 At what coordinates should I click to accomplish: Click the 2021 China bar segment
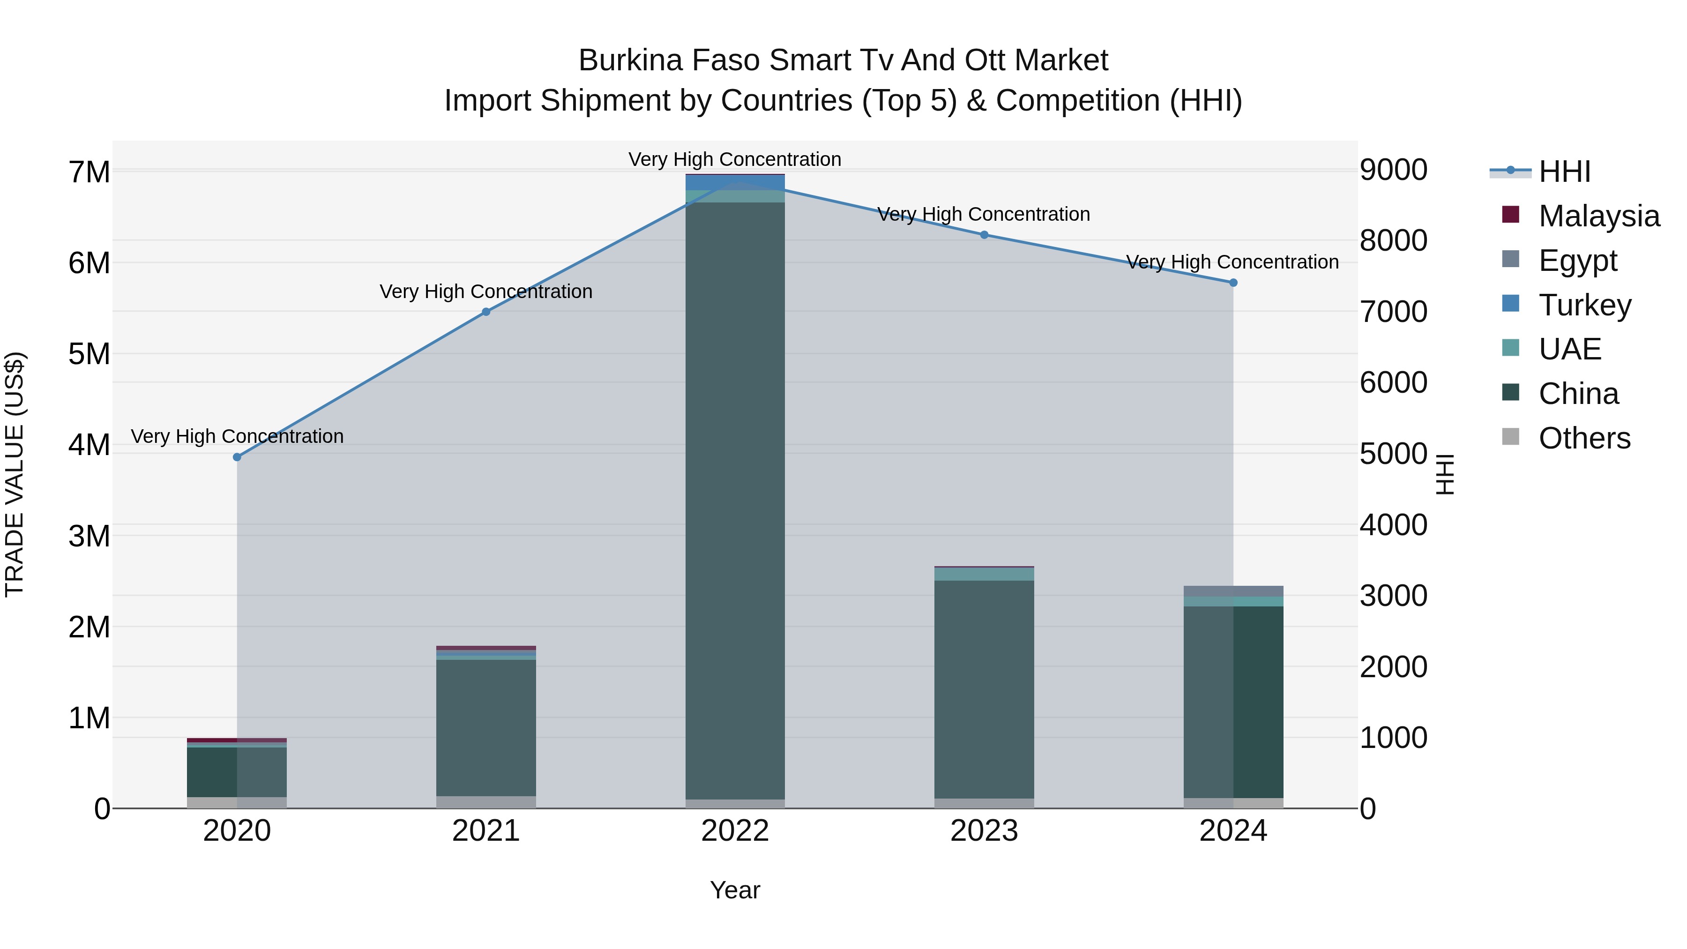click(x=486, y=728)
